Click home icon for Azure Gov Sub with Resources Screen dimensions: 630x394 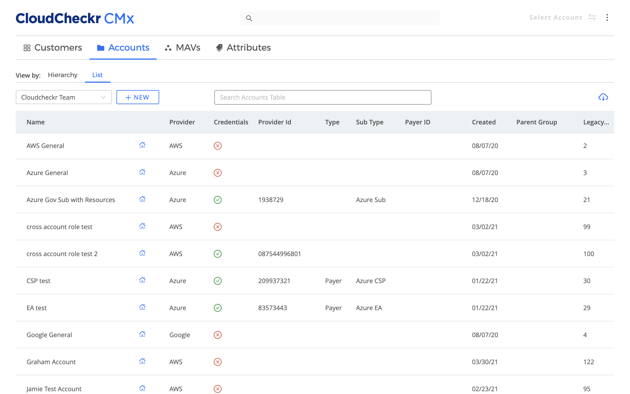[x=142, y=199]
